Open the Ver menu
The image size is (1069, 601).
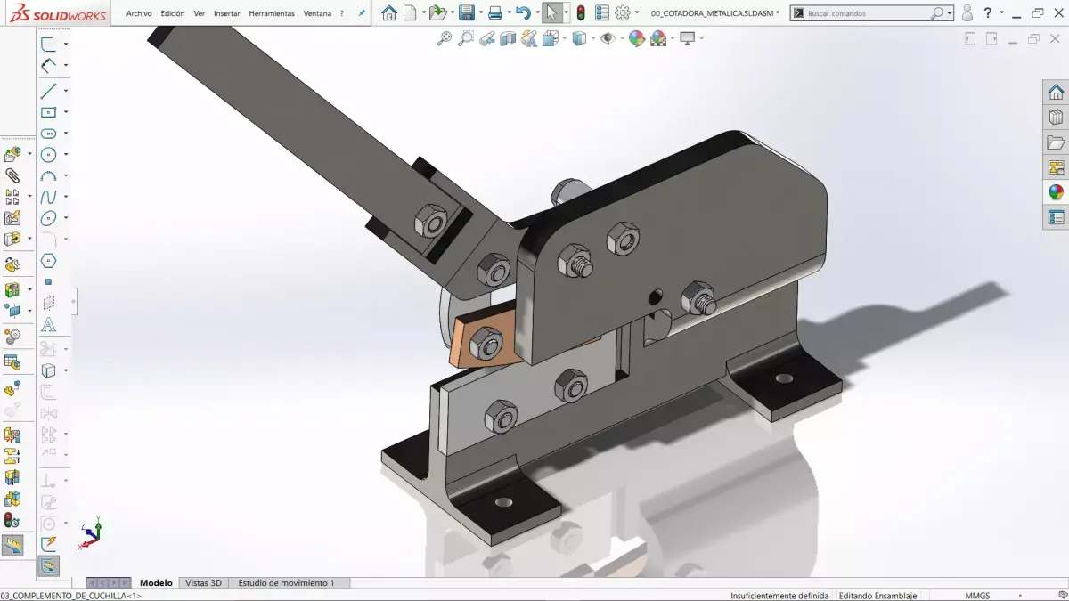point(200,13)
